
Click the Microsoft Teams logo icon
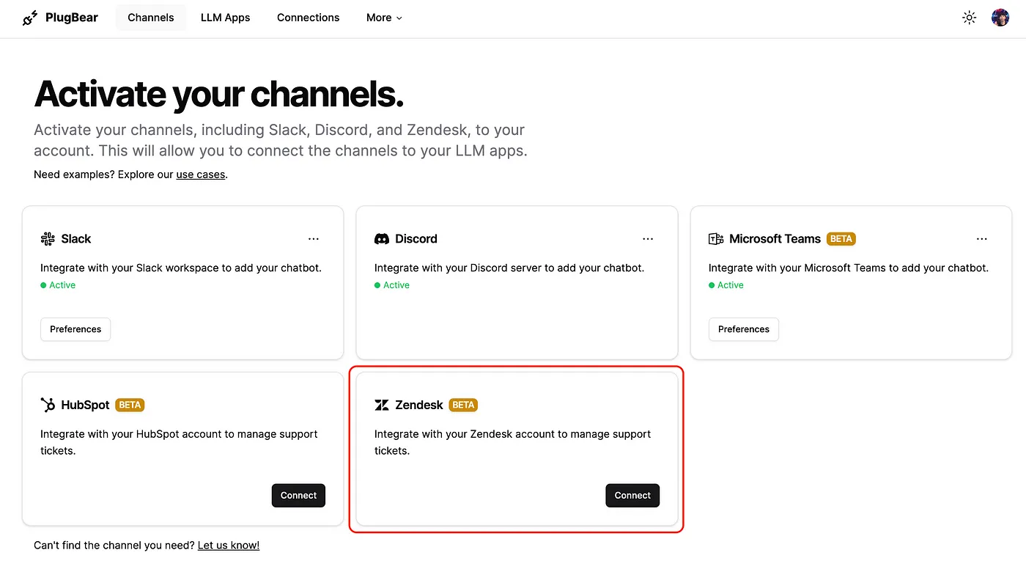(x=716, y=239)
